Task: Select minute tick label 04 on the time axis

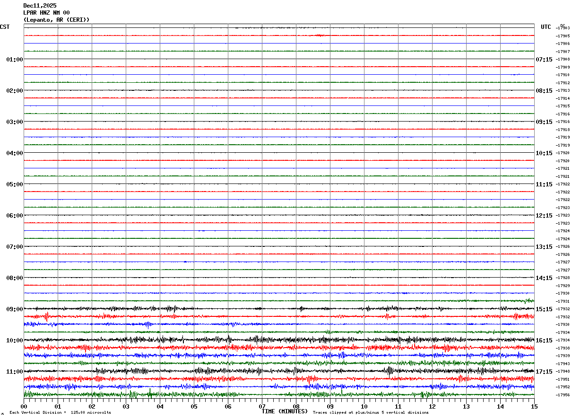Action: point(160,406)
